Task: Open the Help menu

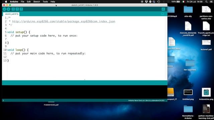Action: pos(53,2)
